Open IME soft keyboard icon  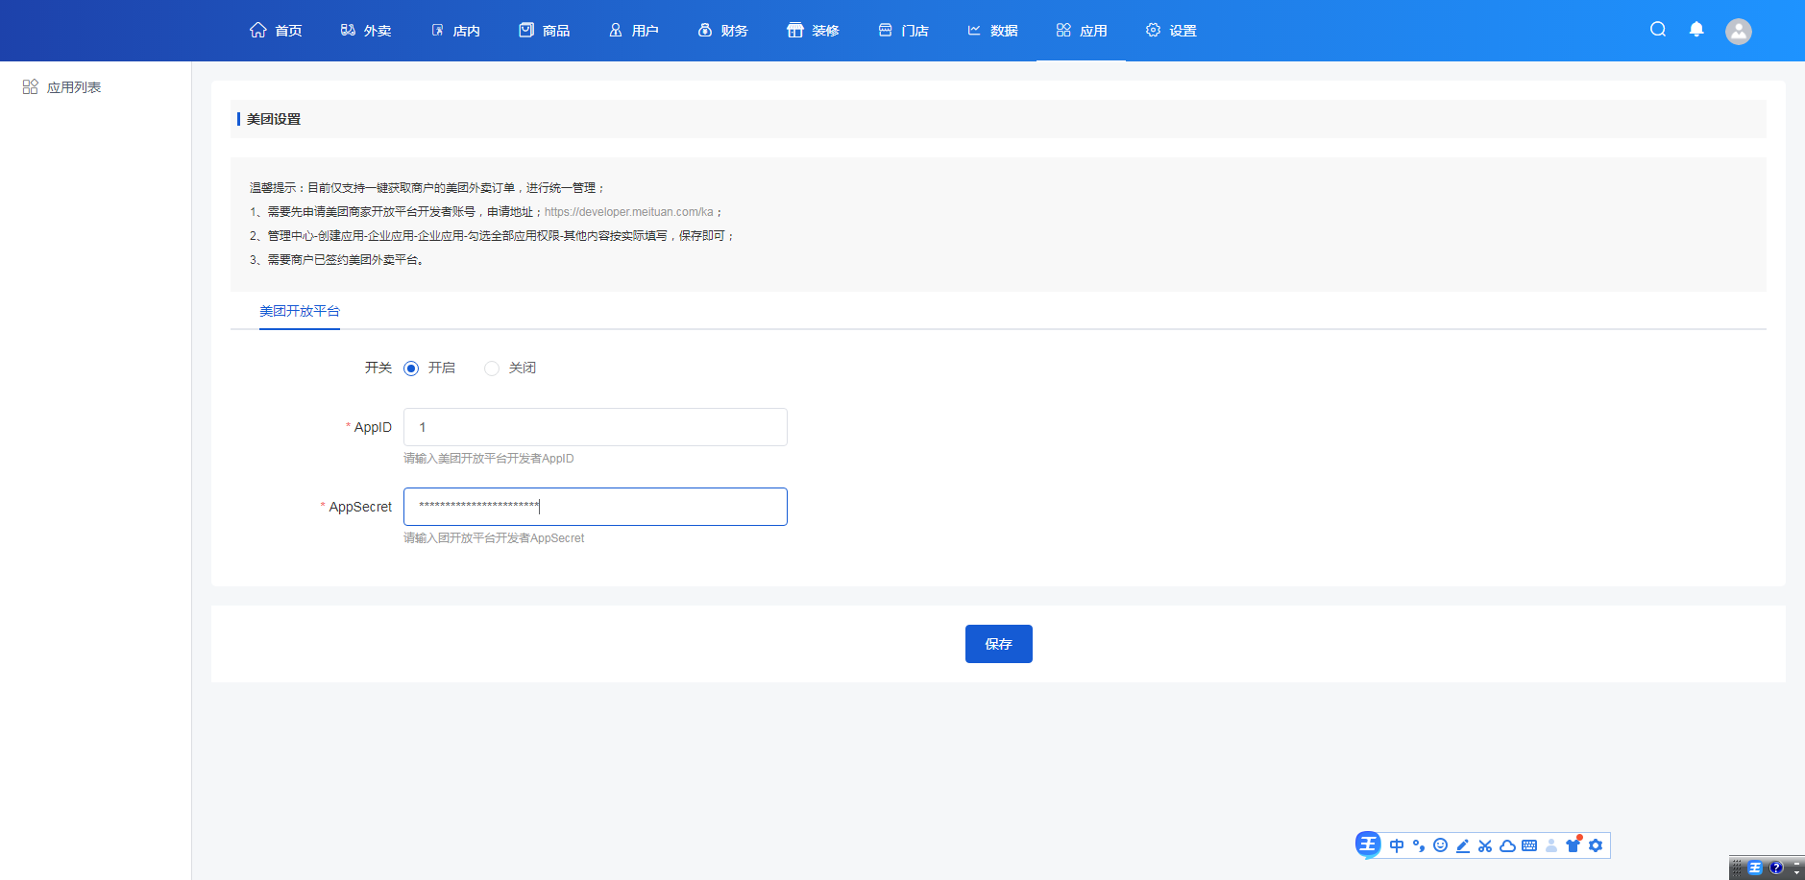[x=1529, y=845]
